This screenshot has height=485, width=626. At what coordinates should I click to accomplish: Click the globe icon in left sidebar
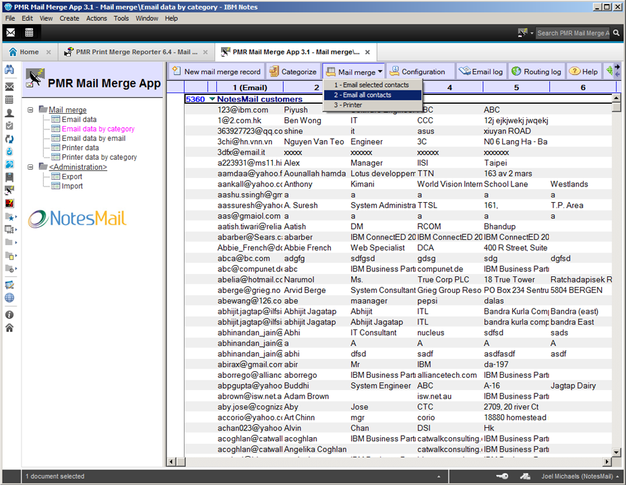[x=9, y=298]
